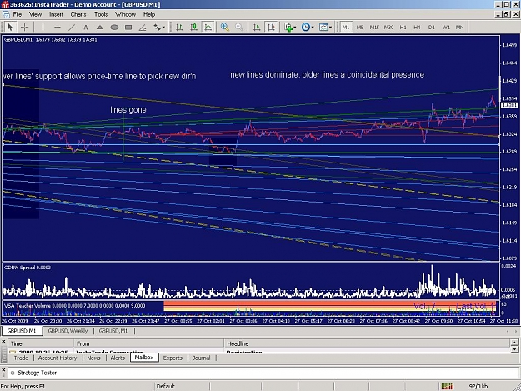521x391 pixels.
Task: Draw a horizontal line tool
Action: (58, 27)
